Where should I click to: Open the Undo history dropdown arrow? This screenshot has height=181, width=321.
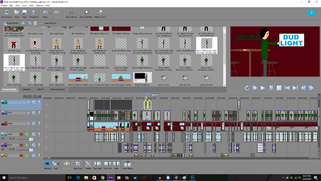tap(51, 14)
